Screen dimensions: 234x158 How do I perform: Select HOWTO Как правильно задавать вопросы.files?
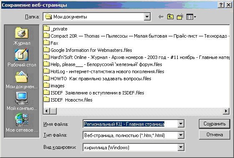click(x=101, y=79)
